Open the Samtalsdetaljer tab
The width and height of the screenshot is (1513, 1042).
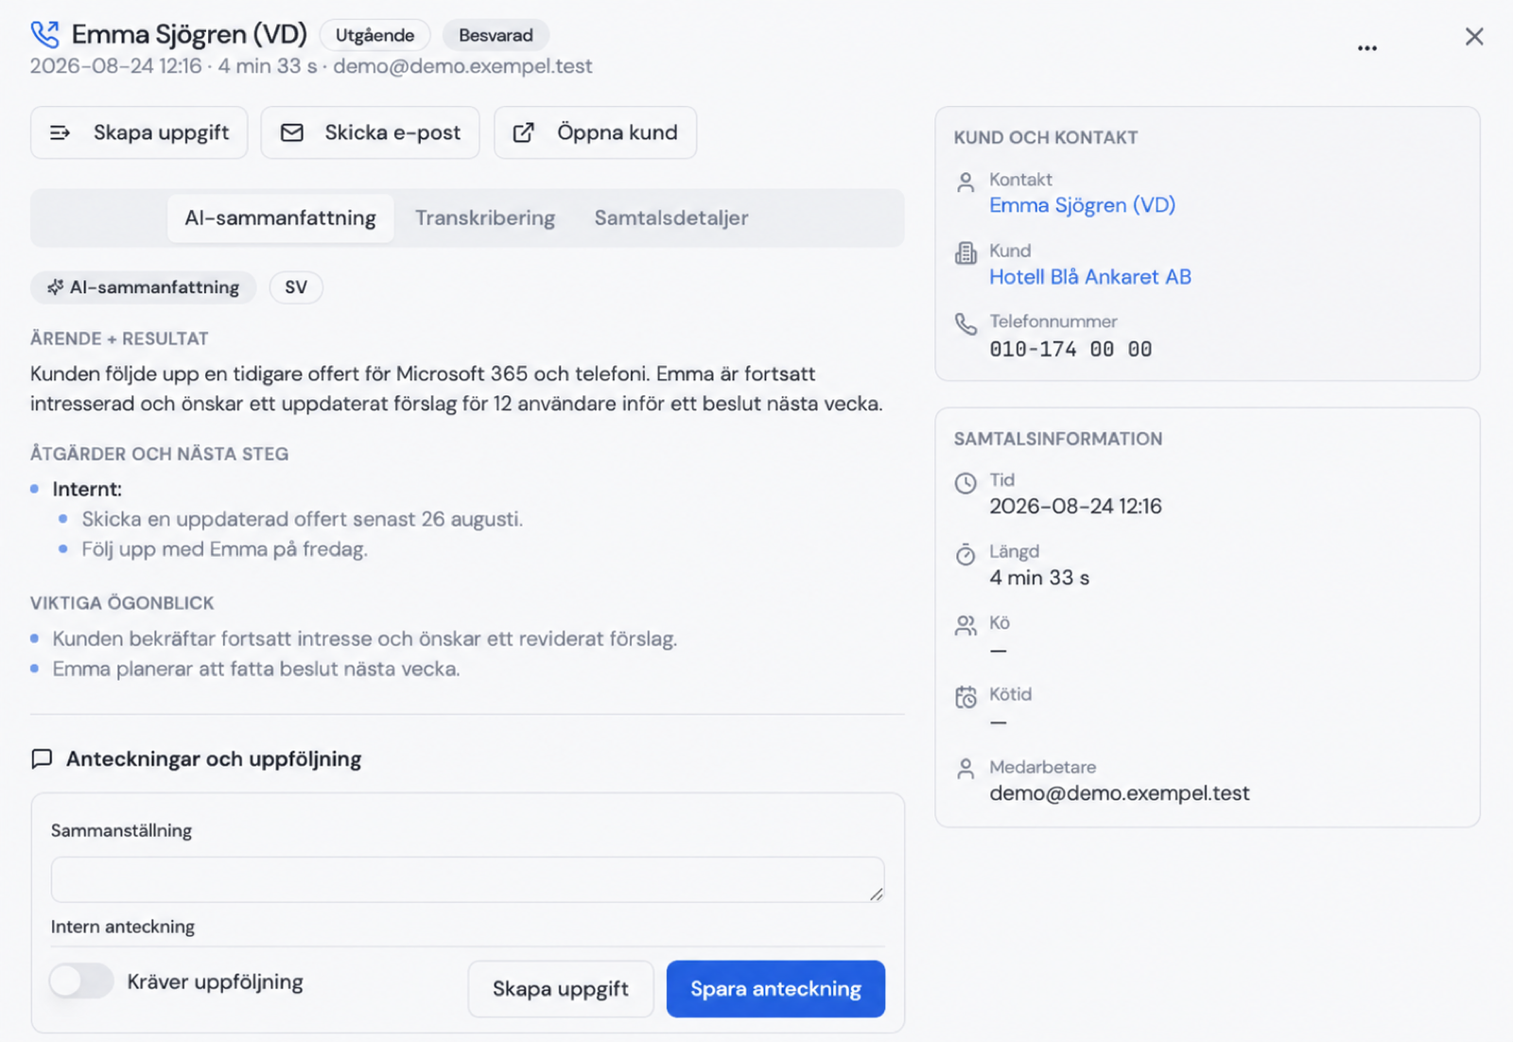click(671, 218)
